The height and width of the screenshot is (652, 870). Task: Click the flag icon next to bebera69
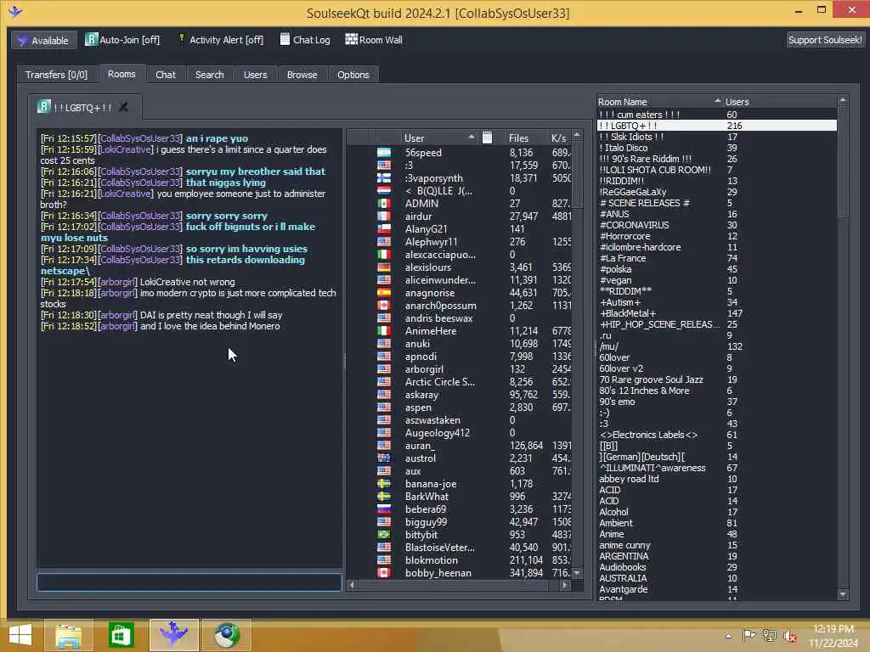point(384,509)
